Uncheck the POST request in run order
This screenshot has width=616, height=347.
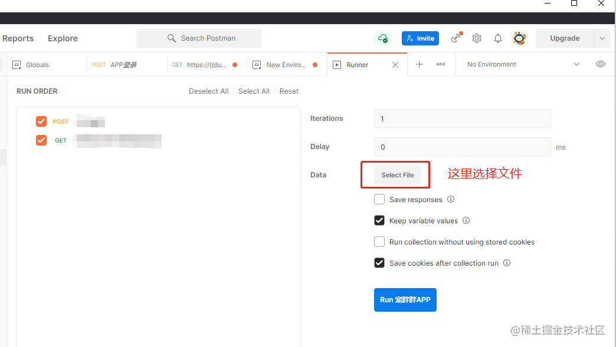click(x=41, y=121)
